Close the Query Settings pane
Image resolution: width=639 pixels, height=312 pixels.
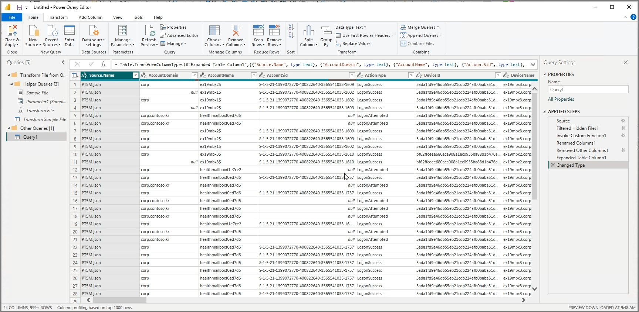(x=626, y=62)
